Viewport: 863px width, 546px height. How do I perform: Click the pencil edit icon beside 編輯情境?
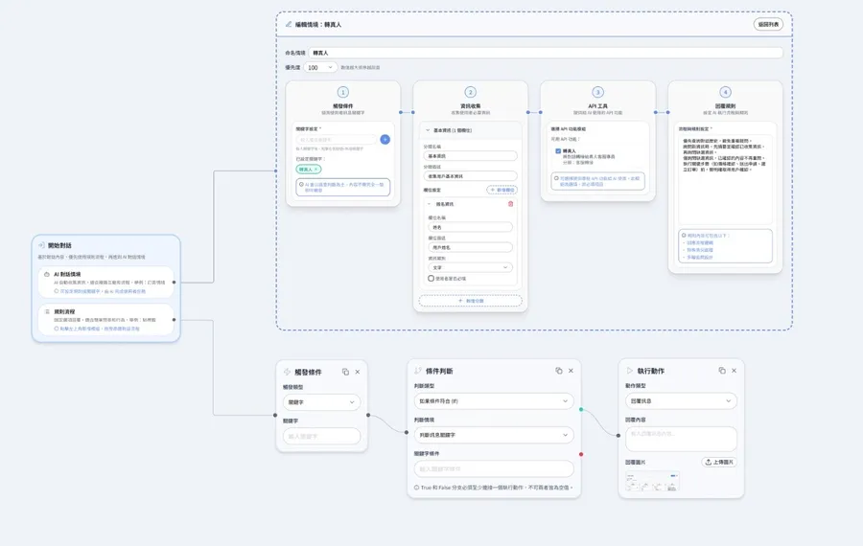(289, 24)
